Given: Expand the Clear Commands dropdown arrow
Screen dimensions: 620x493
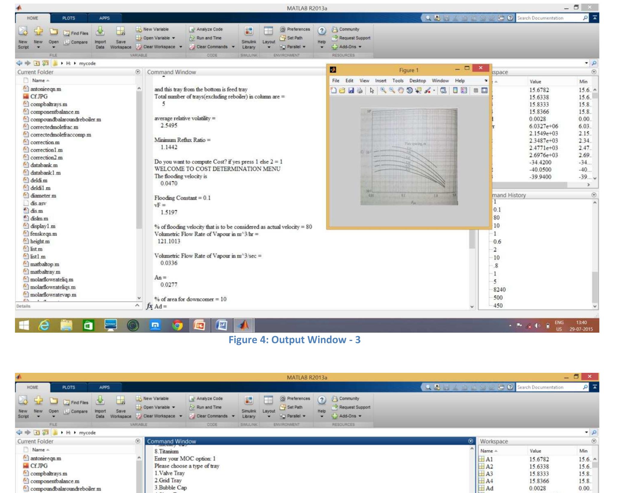Looking at the screenshot, I should [x=233, y=47].
